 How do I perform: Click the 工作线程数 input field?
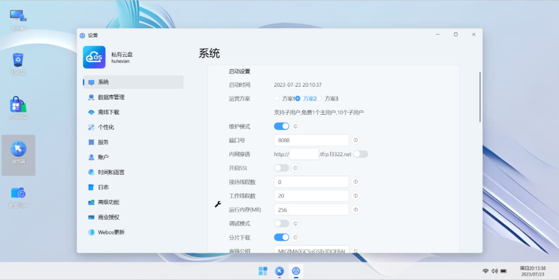311,196
